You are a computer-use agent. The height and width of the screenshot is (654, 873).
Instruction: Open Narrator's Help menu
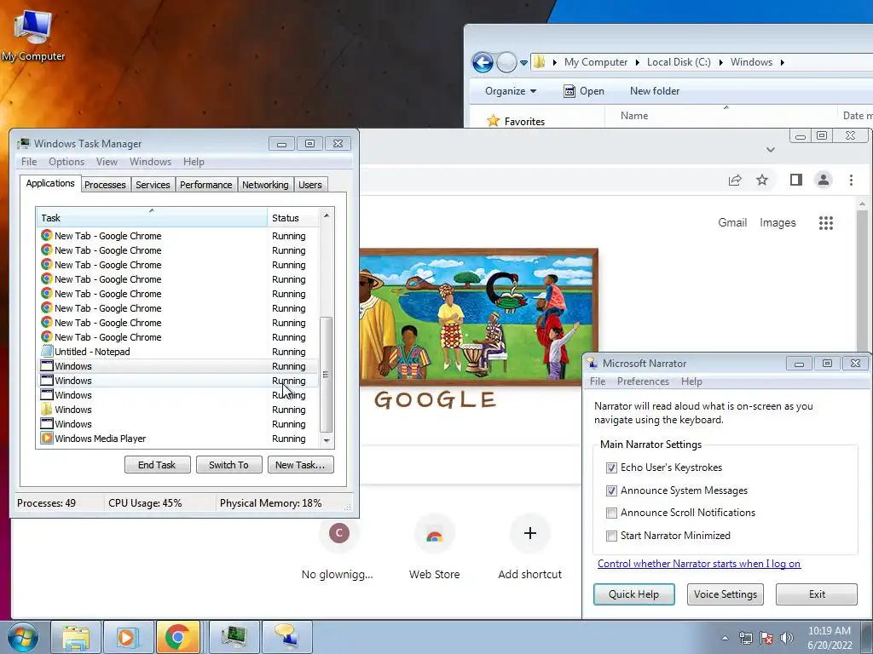pos(691,381)
